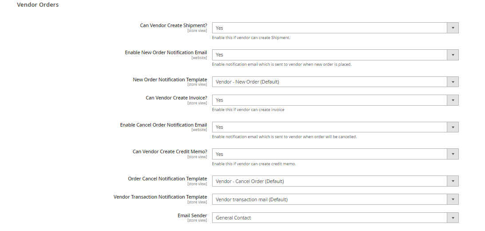Click the 'Can Vendor Create Invoice?' label

[x=176, y=98]
